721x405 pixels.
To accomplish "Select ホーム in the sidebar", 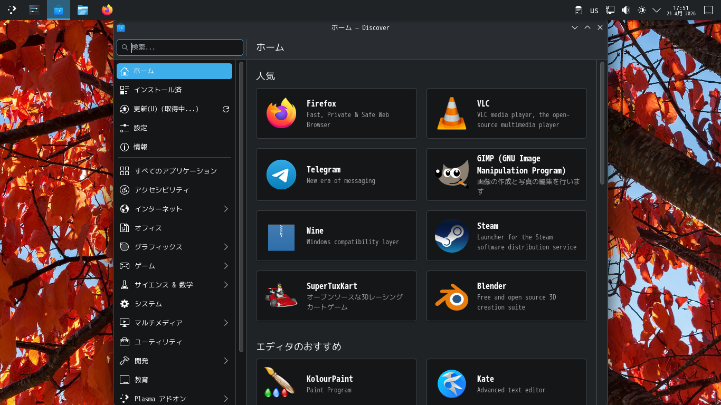I will tap(174, 71).
